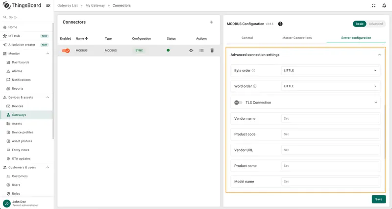Open OTA updates page
392x209 pixels.
coord(26,158)
